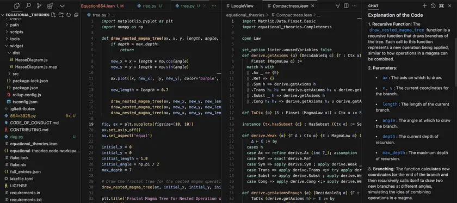Image resolution: width=457 pixels, height=203 pixels.
Task: Click equational_theories in right editor breadcrumb
Action: click(245, 15)
